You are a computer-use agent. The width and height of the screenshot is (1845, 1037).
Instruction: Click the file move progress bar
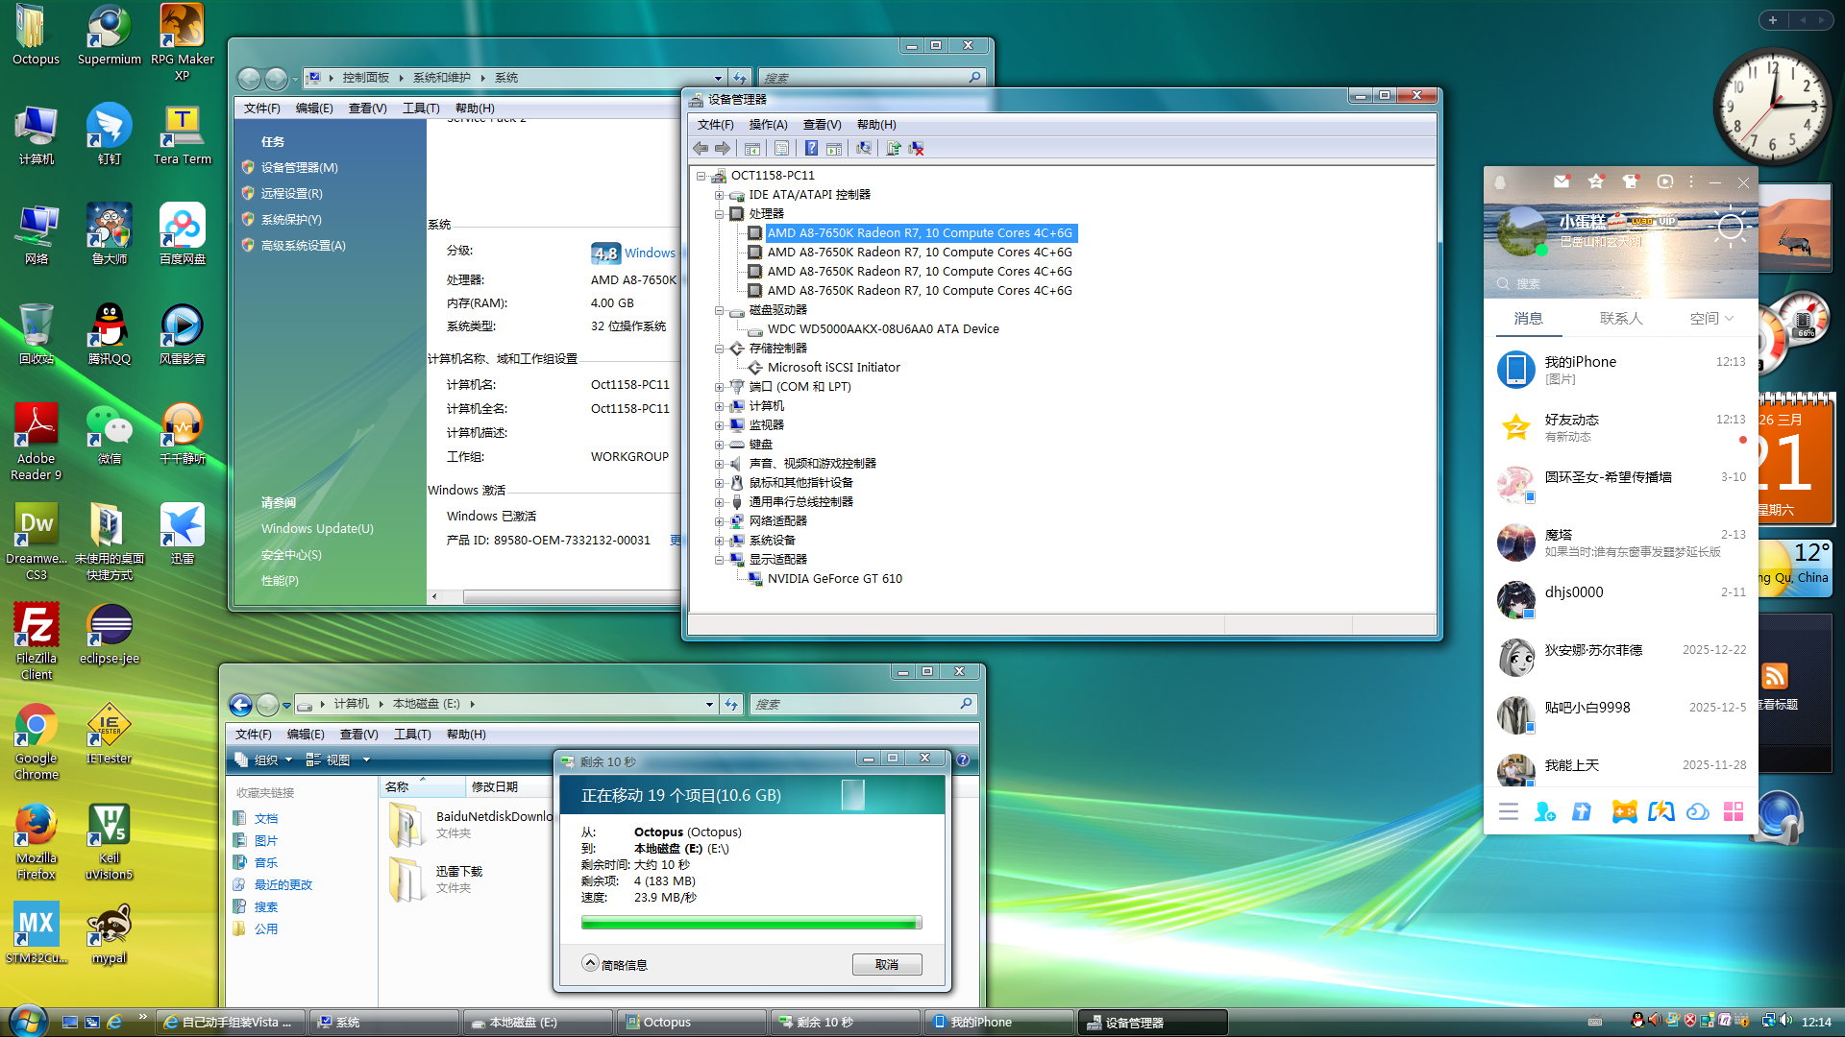click(750, 923)
